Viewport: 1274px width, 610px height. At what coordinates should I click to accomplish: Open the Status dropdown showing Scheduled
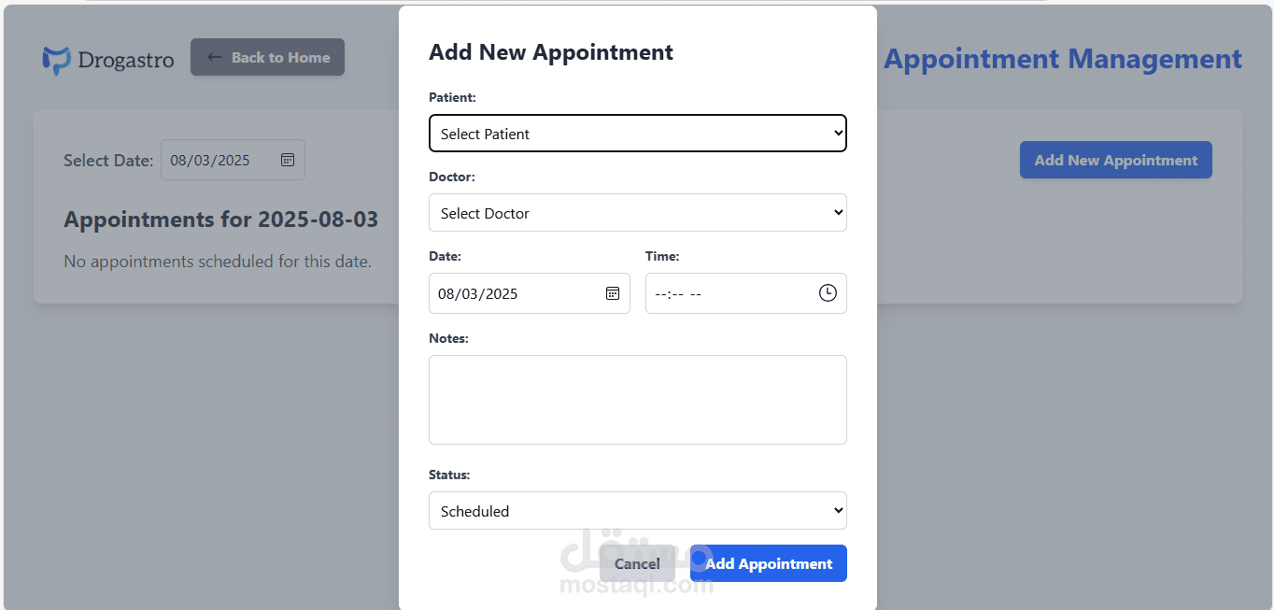click(x=638, y=511)
